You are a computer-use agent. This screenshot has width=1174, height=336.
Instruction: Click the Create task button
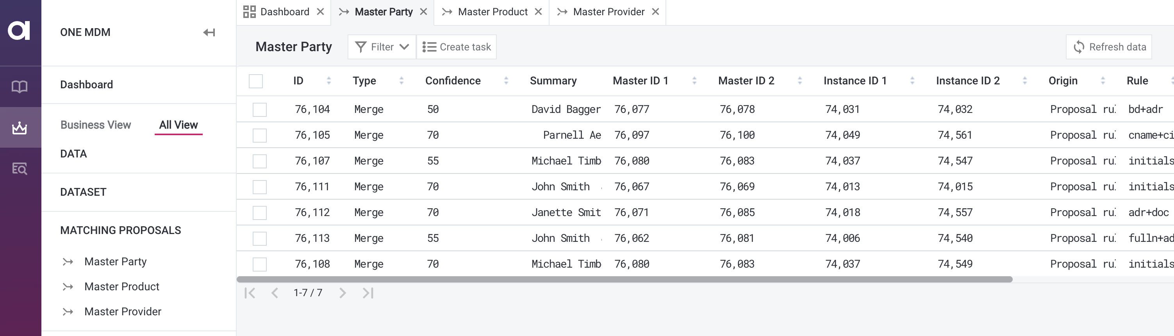click(x=456, y=47)
